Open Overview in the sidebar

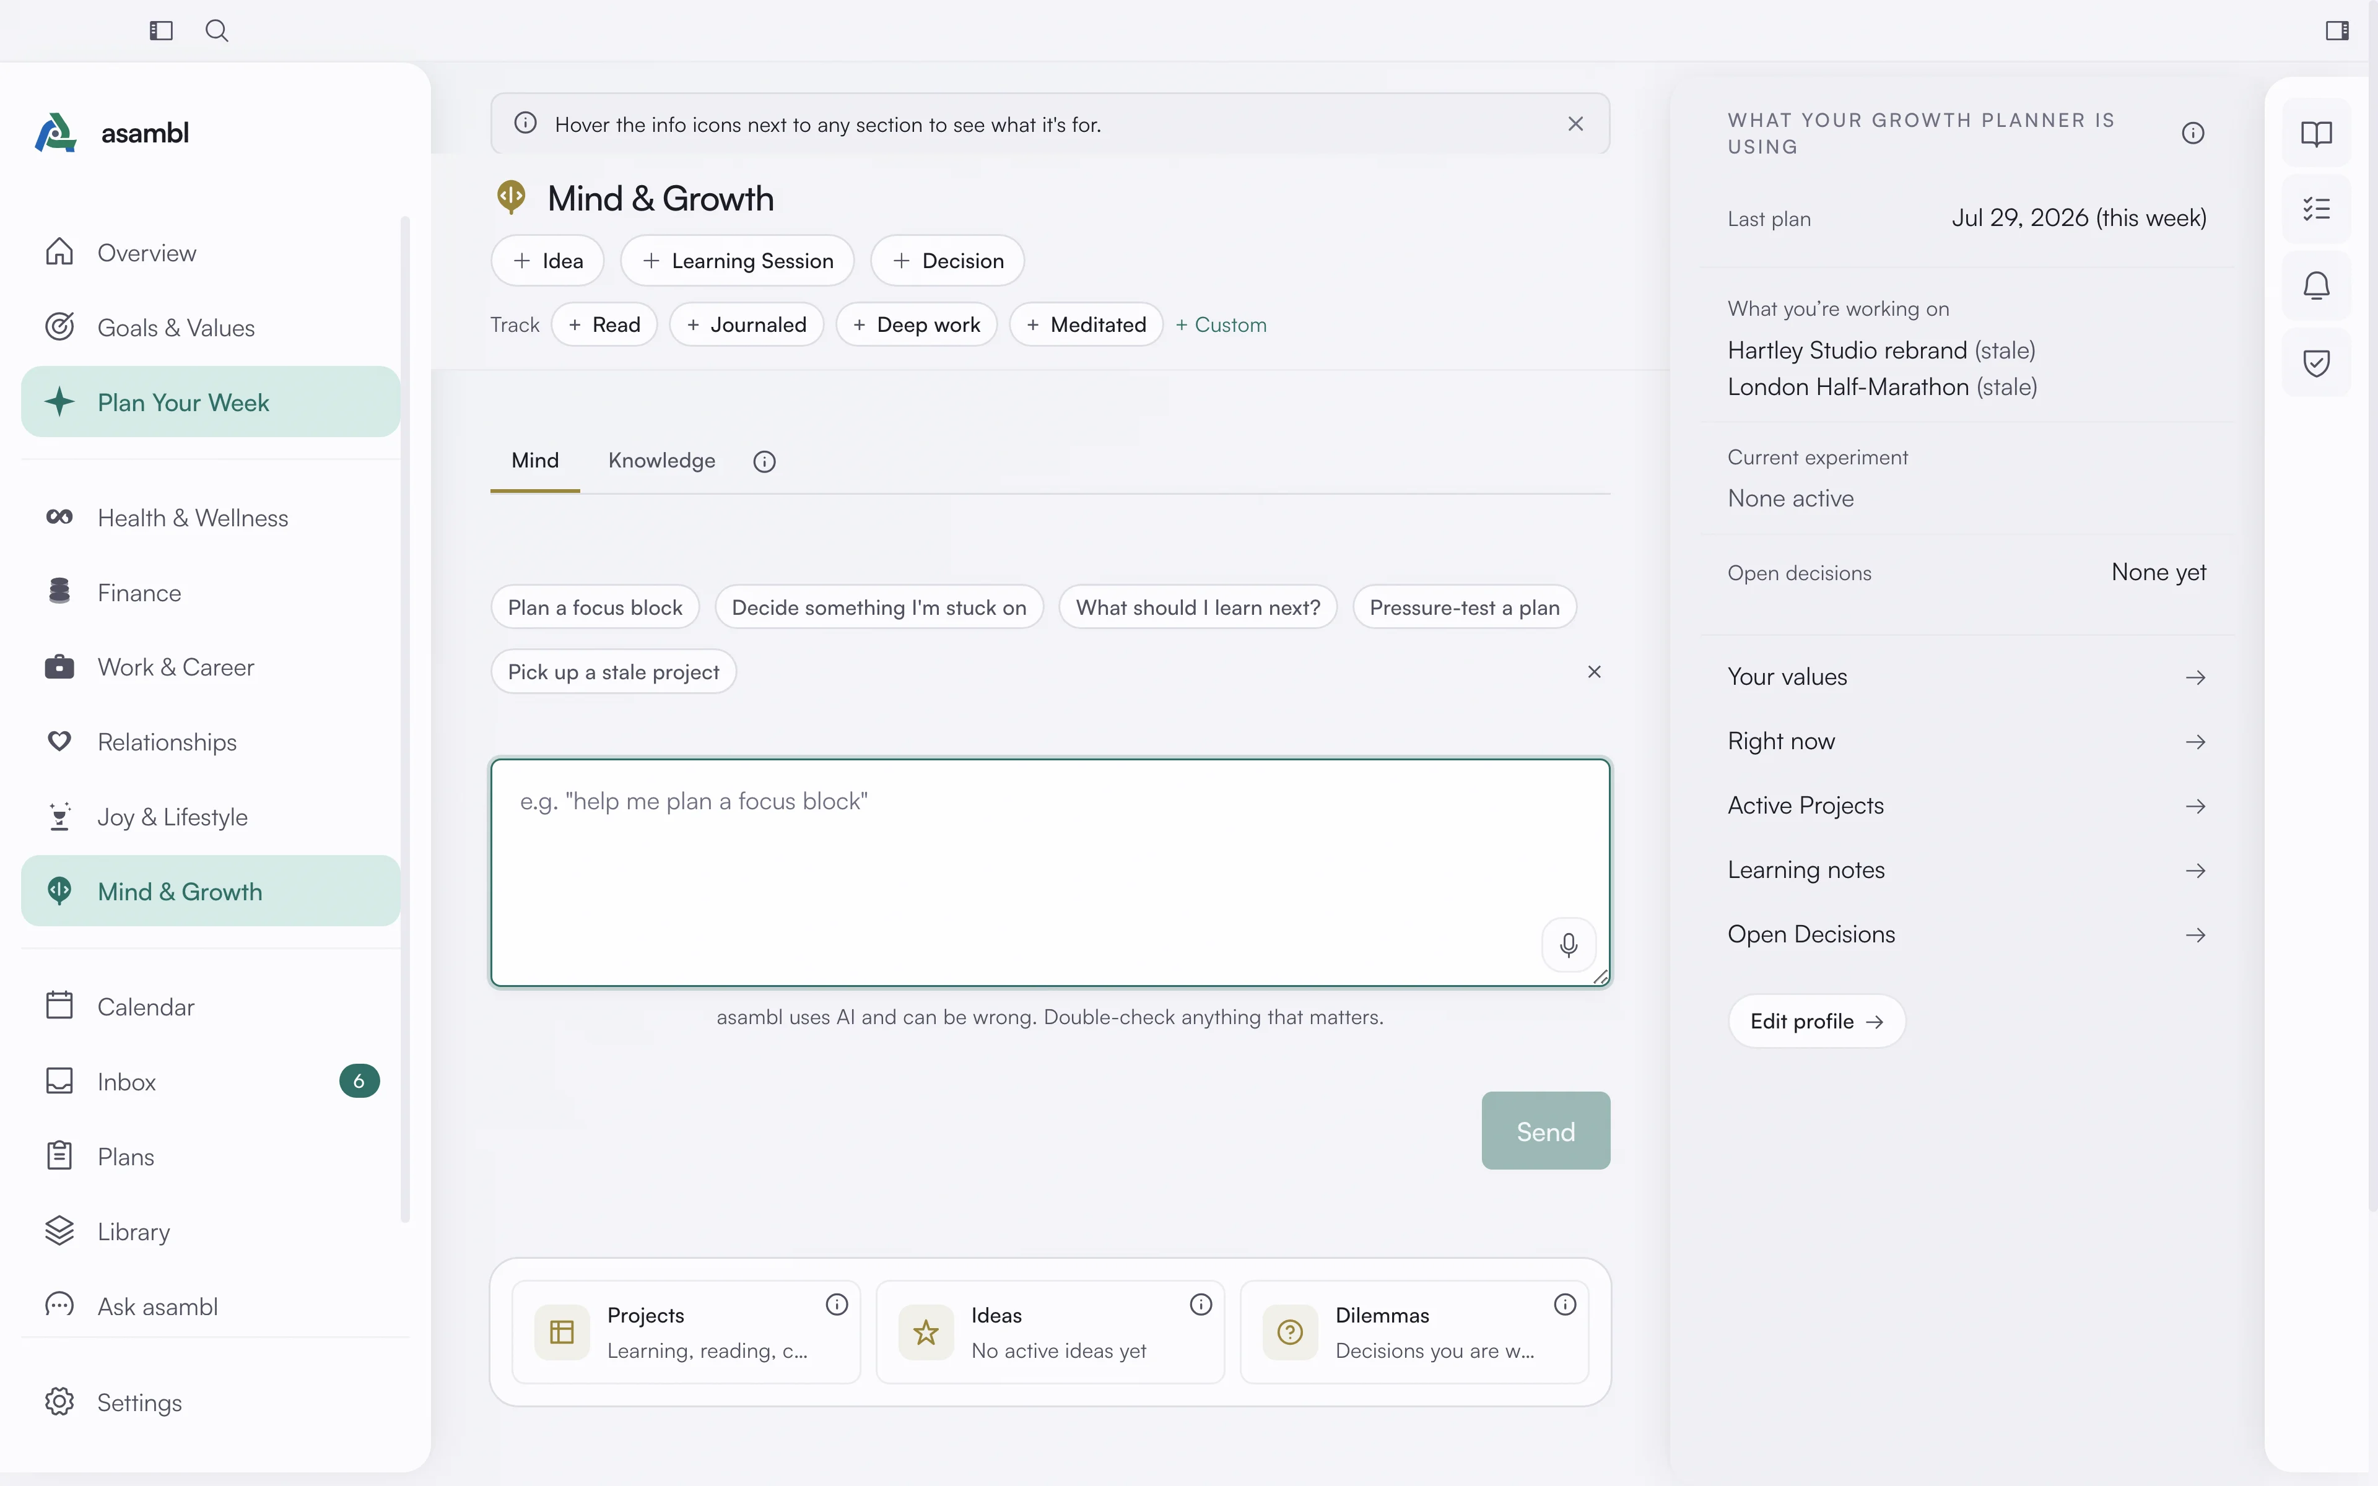pyautogui.click(x=211, y=253)
